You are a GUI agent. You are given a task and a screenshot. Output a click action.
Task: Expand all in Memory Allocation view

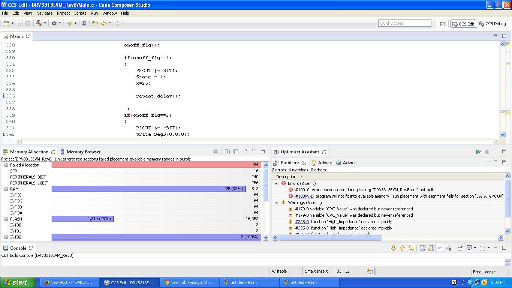[228, 151]
